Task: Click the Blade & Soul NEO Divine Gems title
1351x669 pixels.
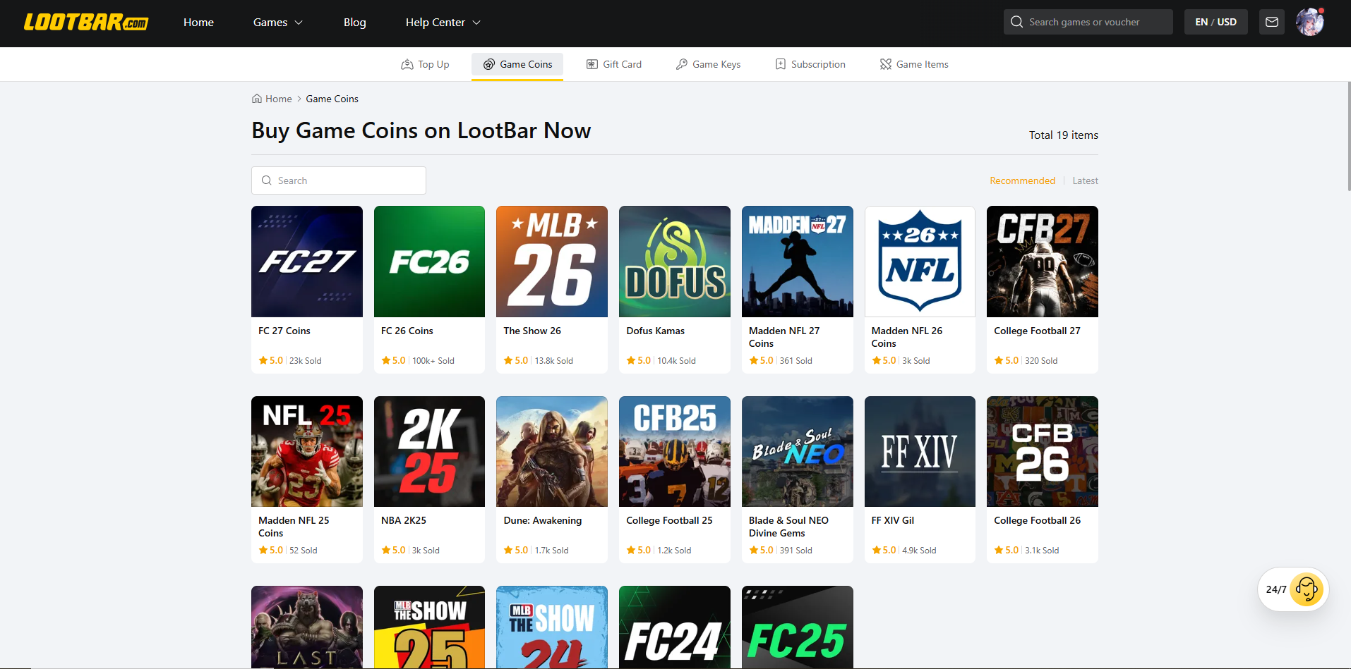Action: [788, 527]
